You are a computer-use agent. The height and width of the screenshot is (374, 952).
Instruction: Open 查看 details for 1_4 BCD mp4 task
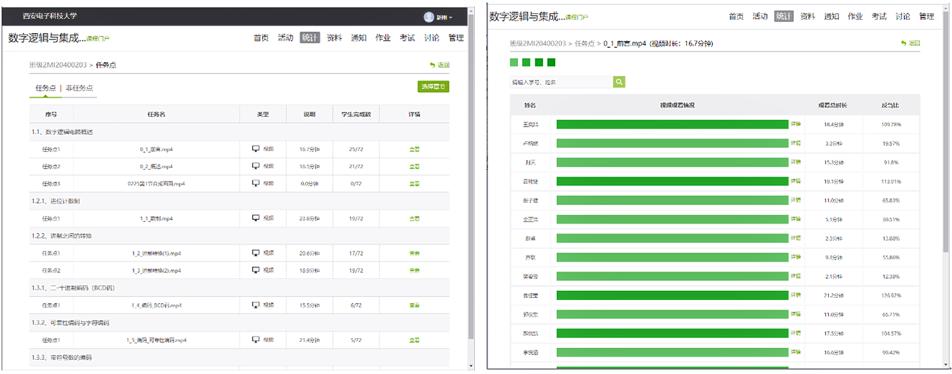pyautogui.click(x=414, y=305)
